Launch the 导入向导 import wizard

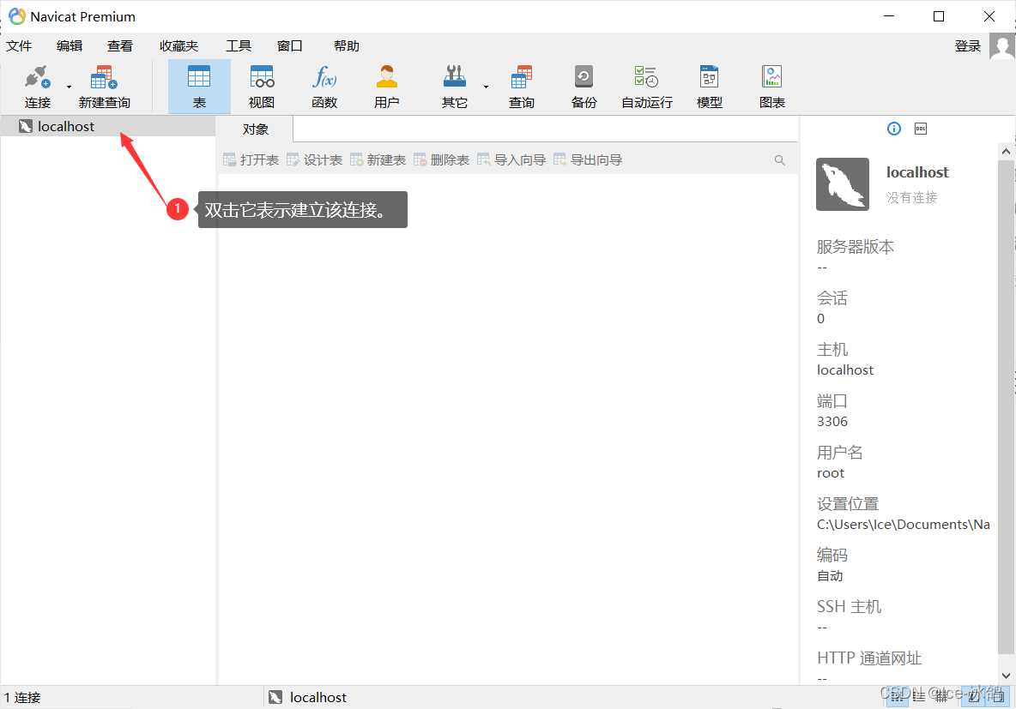(x=511, y=160)
